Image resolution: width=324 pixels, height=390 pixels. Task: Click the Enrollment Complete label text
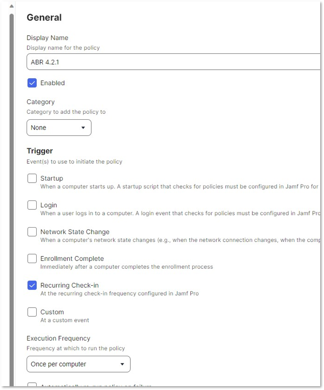[x=72, y=259]
